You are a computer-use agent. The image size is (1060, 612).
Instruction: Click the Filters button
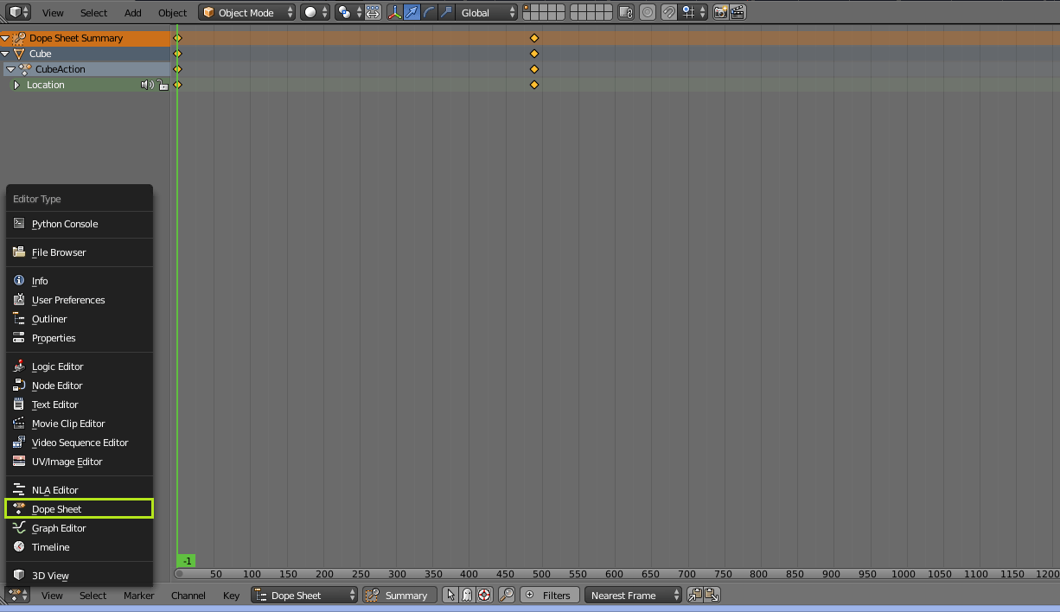point(550,595)
